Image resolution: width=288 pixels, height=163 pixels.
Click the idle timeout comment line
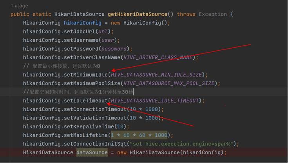point(78,92)
